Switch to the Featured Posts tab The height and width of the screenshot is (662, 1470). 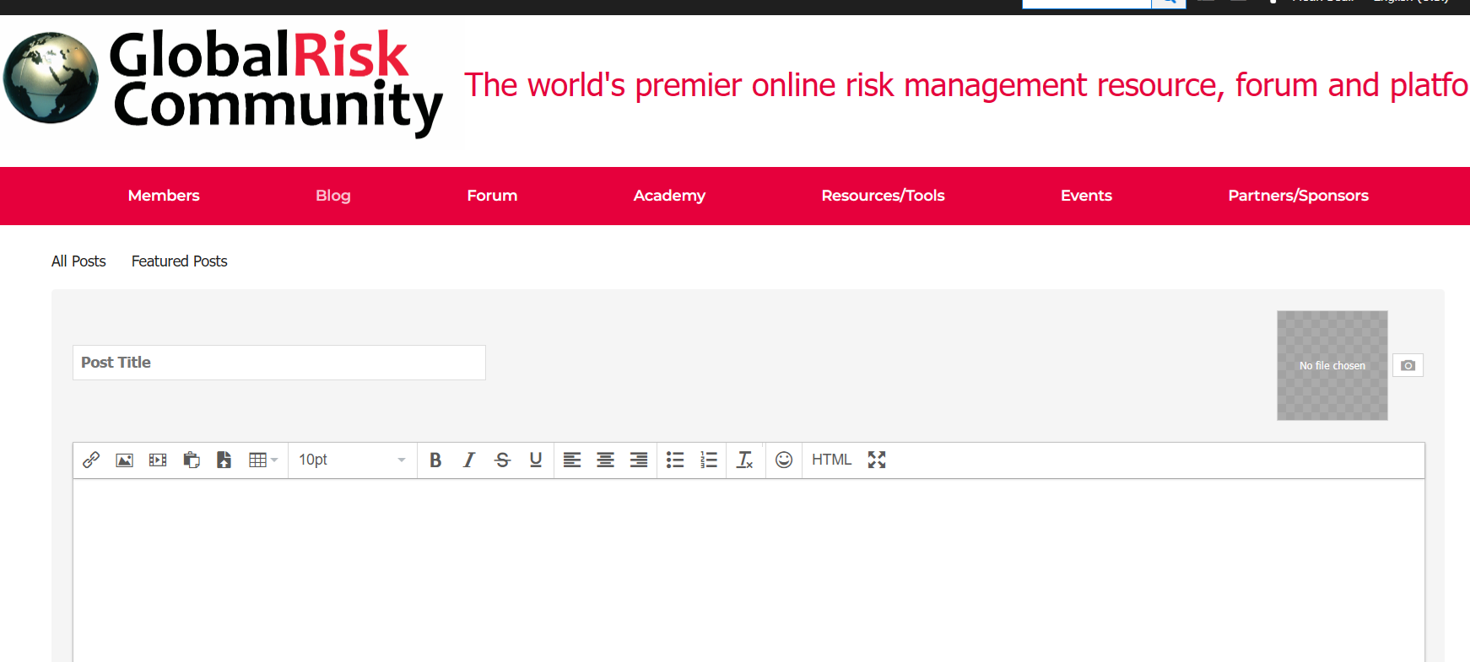click(x=179, y=261)
